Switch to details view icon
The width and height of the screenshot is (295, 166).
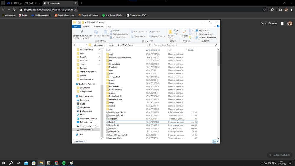tap(214, 141)
